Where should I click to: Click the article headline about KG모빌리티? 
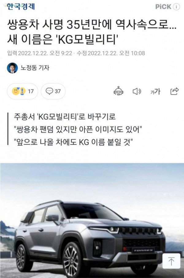(x=92, y=32)
